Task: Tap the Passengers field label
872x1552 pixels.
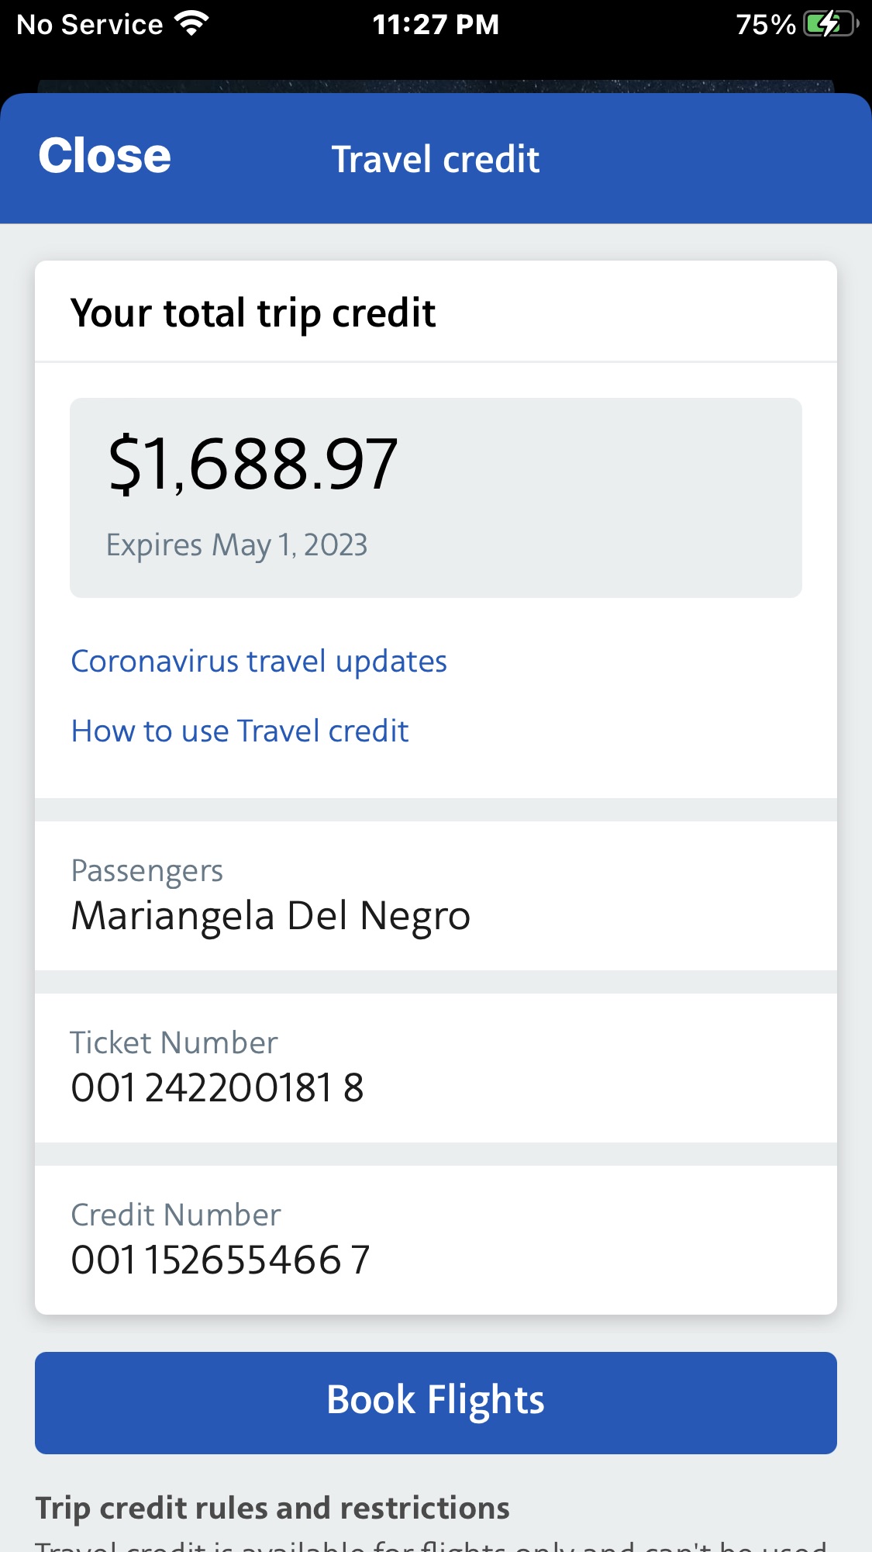Action: click(147, 871)
